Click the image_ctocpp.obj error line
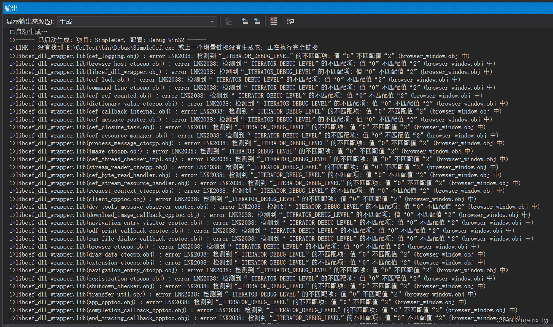This screenshot has height=327, width=553. coord(241,151)
